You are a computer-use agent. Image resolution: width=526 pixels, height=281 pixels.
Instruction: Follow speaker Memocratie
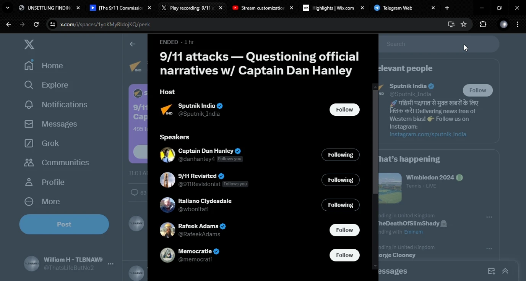tap(344, 255)
